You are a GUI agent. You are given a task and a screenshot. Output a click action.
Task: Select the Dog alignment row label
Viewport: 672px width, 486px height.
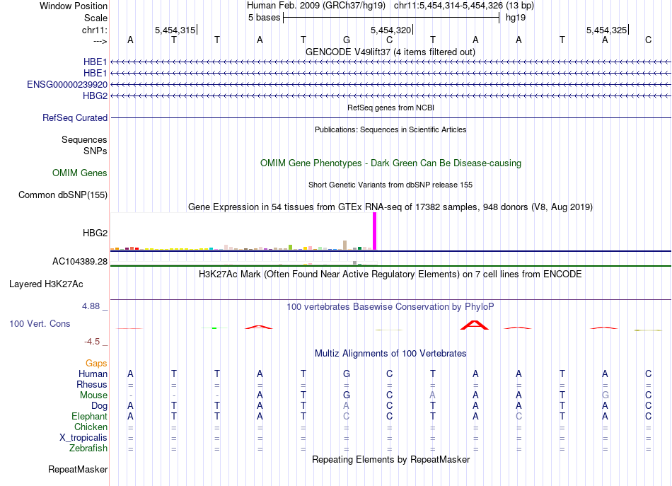[99, 406]
